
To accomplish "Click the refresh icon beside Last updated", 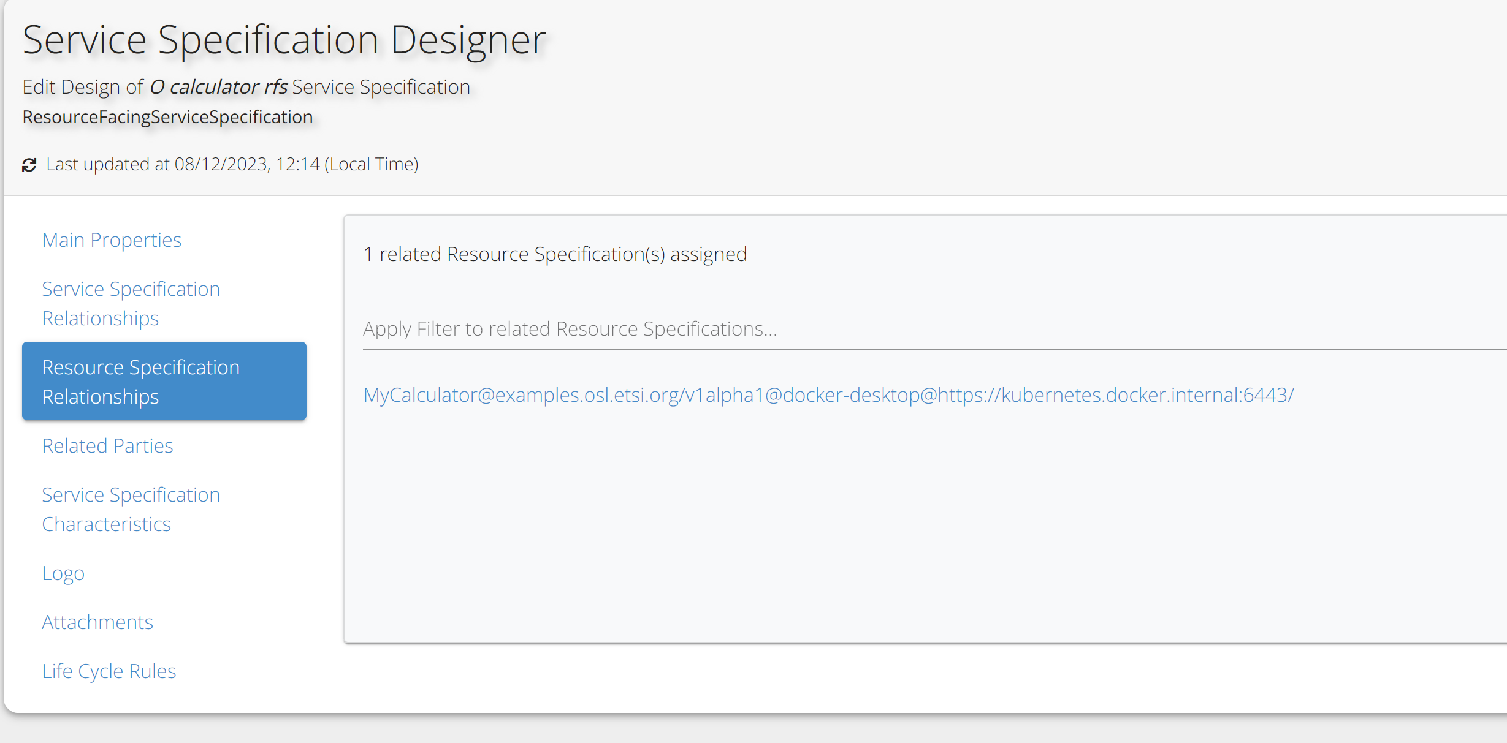I will [x=29, y=165].
